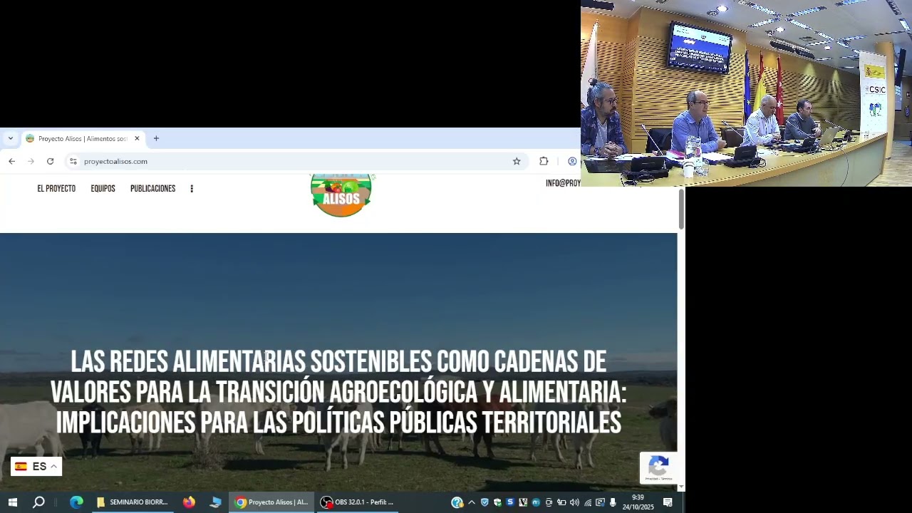Open the clock showing 9:39
Image resolution: width=912 pixels, height=513 pixels.
pyautogui.click(x=638, y=502)
